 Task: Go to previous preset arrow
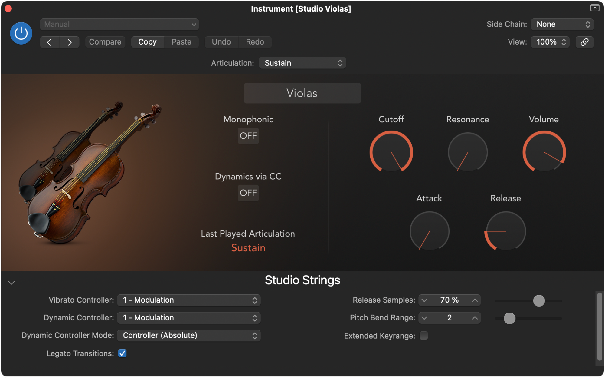(x=50, y=42)
